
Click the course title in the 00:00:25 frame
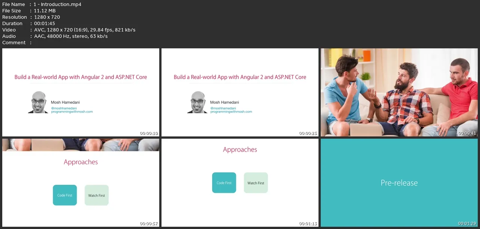[240, 77]
